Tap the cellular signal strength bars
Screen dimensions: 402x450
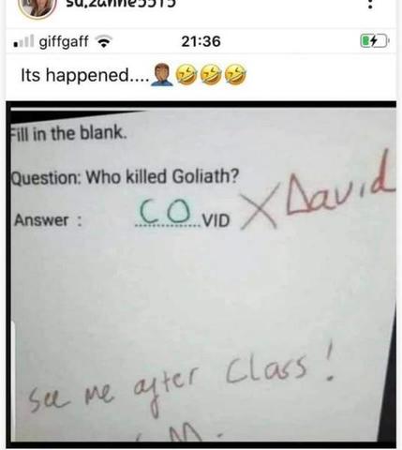pyautogui.click(x=24, y=41)
